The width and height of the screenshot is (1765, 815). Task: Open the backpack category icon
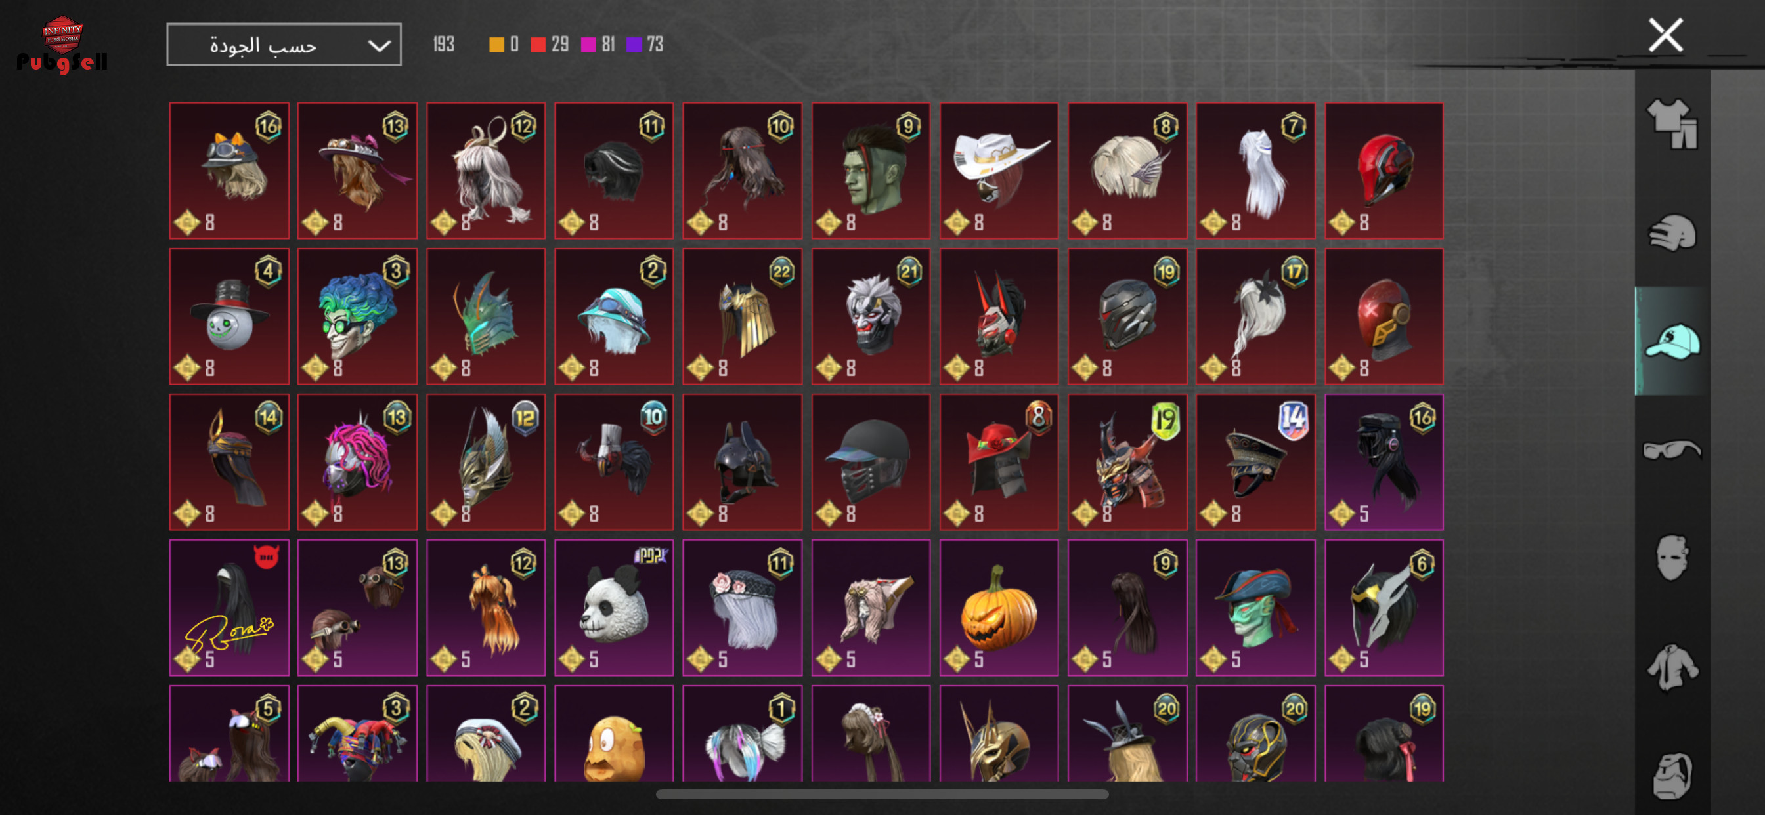[x=1672, y=775]
